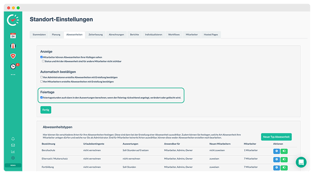Switch to the Zeiterfassung tab
Viewport: 314px width, 175px height.
click(95, 35)
